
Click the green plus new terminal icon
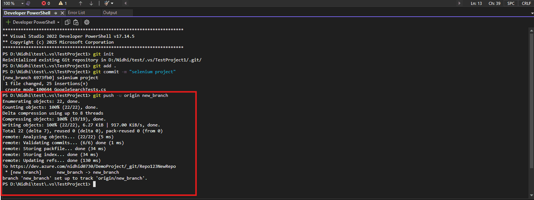8,22
